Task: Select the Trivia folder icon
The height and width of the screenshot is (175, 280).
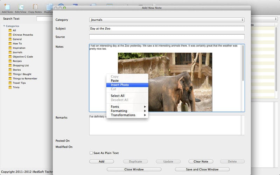Action: (x=10, y=87)
